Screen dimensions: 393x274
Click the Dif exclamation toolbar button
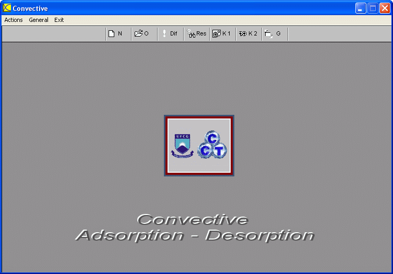[171, 33]
